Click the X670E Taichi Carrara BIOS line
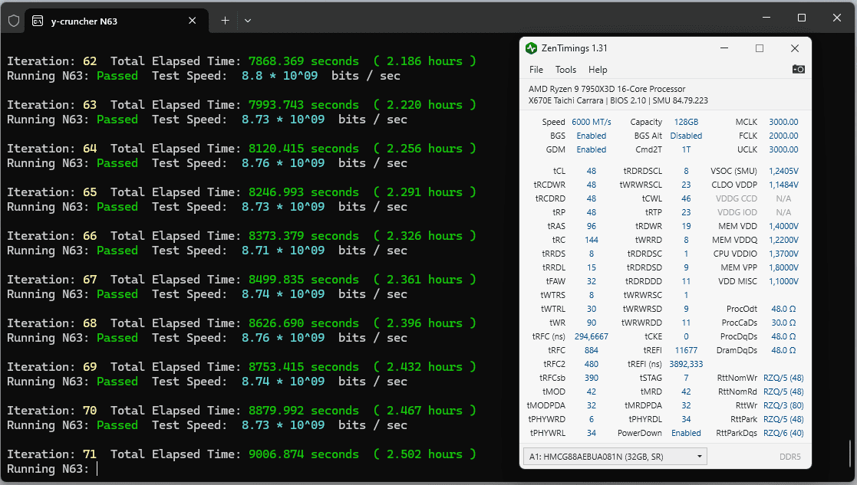 pos(618,100)
